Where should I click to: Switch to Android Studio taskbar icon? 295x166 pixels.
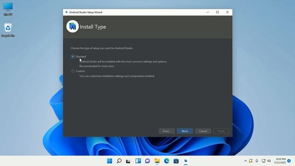pos(186,161)
